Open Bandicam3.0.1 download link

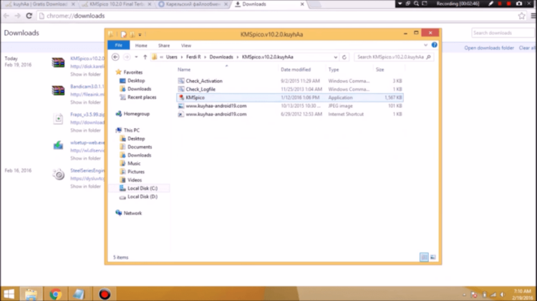(87, 87)
